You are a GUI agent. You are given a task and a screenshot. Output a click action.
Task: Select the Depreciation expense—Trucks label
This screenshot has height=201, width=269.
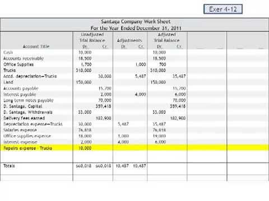(x=33, y=124)
